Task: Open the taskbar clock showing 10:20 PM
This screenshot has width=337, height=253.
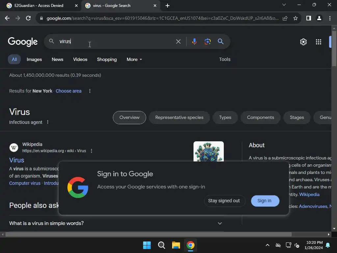Action: [314, 245]
